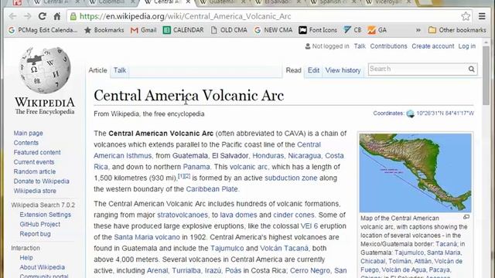
Task: Open PCMag Edit Calendar bookmark
Action: click(43, 30)
